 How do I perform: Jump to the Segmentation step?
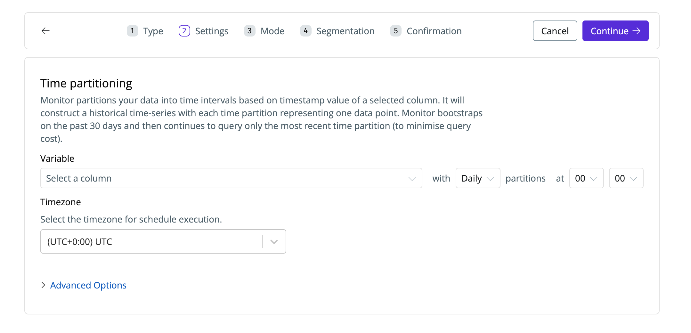[x=345, y=31]
